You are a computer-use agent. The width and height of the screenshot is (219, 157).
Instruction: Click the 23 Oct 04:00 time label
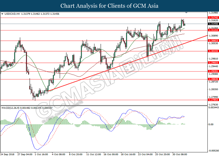(x=145, y=154)
